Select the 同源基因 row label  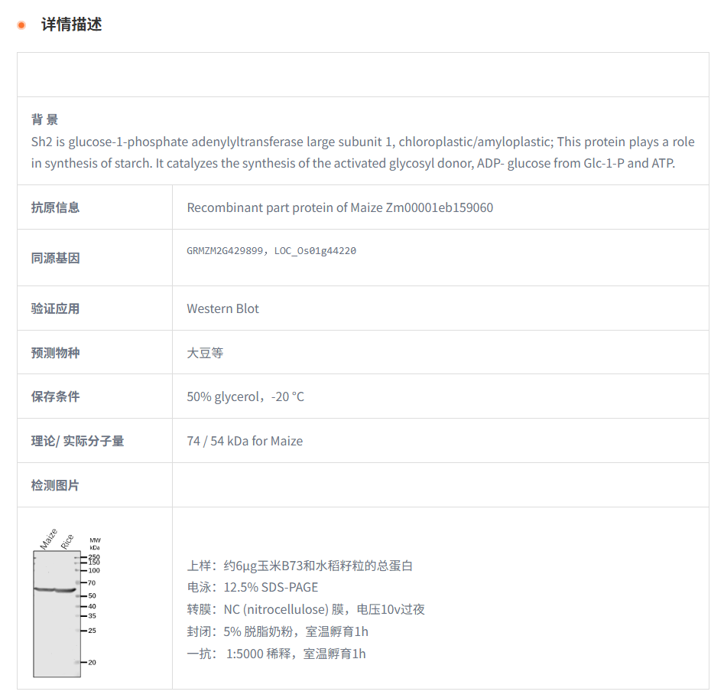click(x=55, y=258)
